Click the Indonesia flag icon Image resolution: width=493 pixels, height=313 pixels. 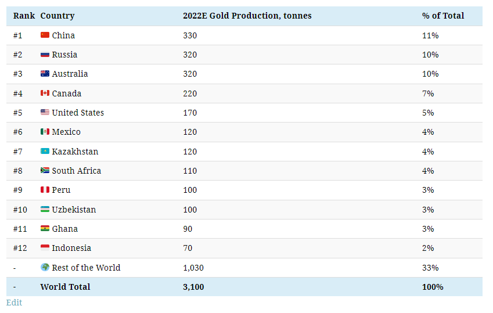[x=45, y=248]
